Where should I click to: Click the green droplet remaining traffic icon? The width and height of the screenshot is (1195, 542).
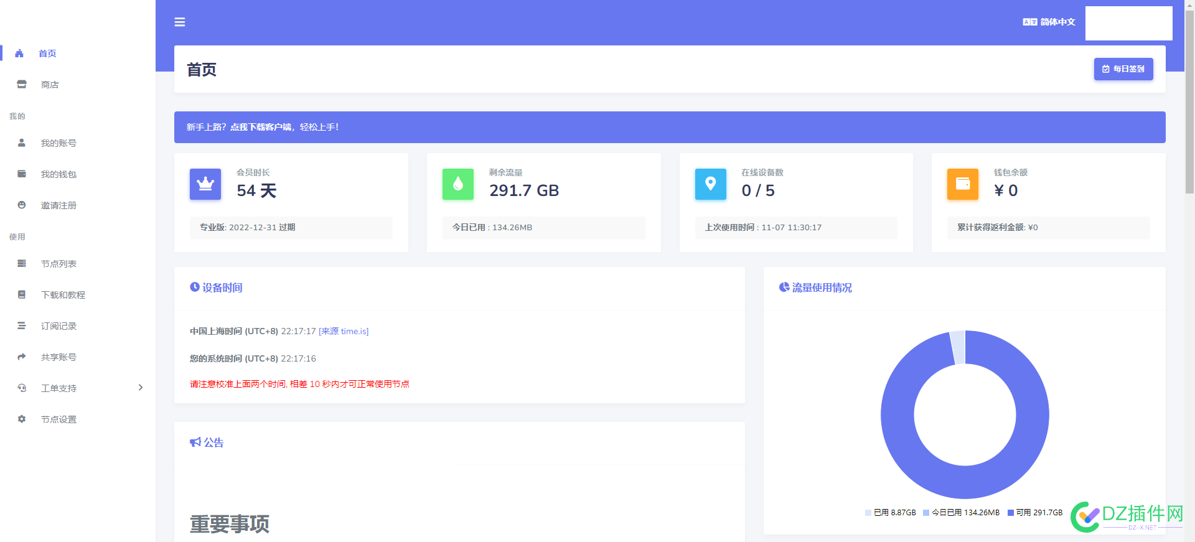[458, 184]
